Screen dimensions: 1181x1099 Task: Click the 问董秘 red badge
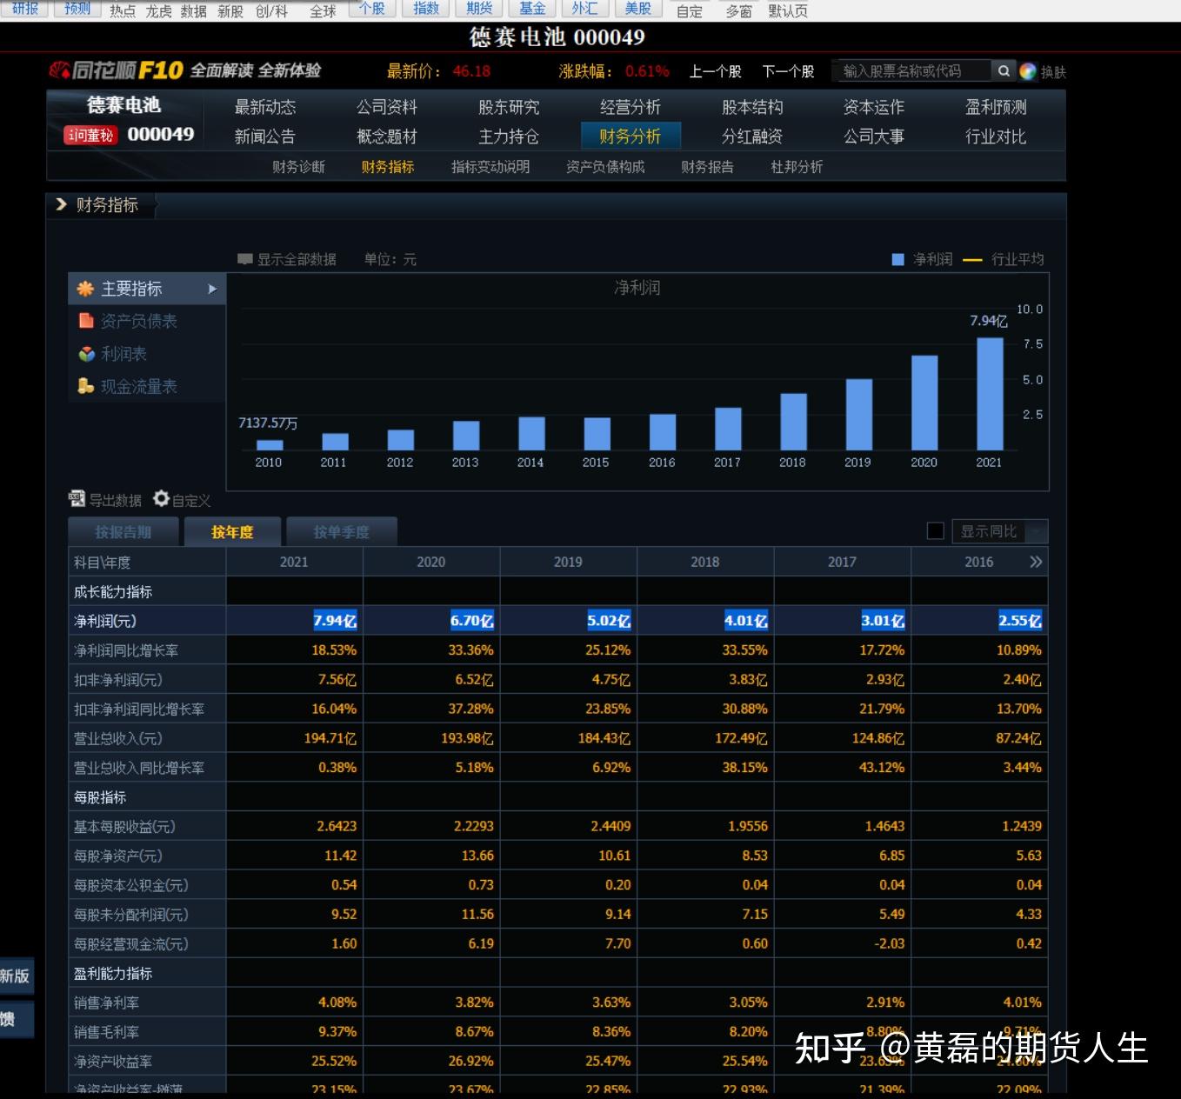pyautogui.click(x=90, y=135)
